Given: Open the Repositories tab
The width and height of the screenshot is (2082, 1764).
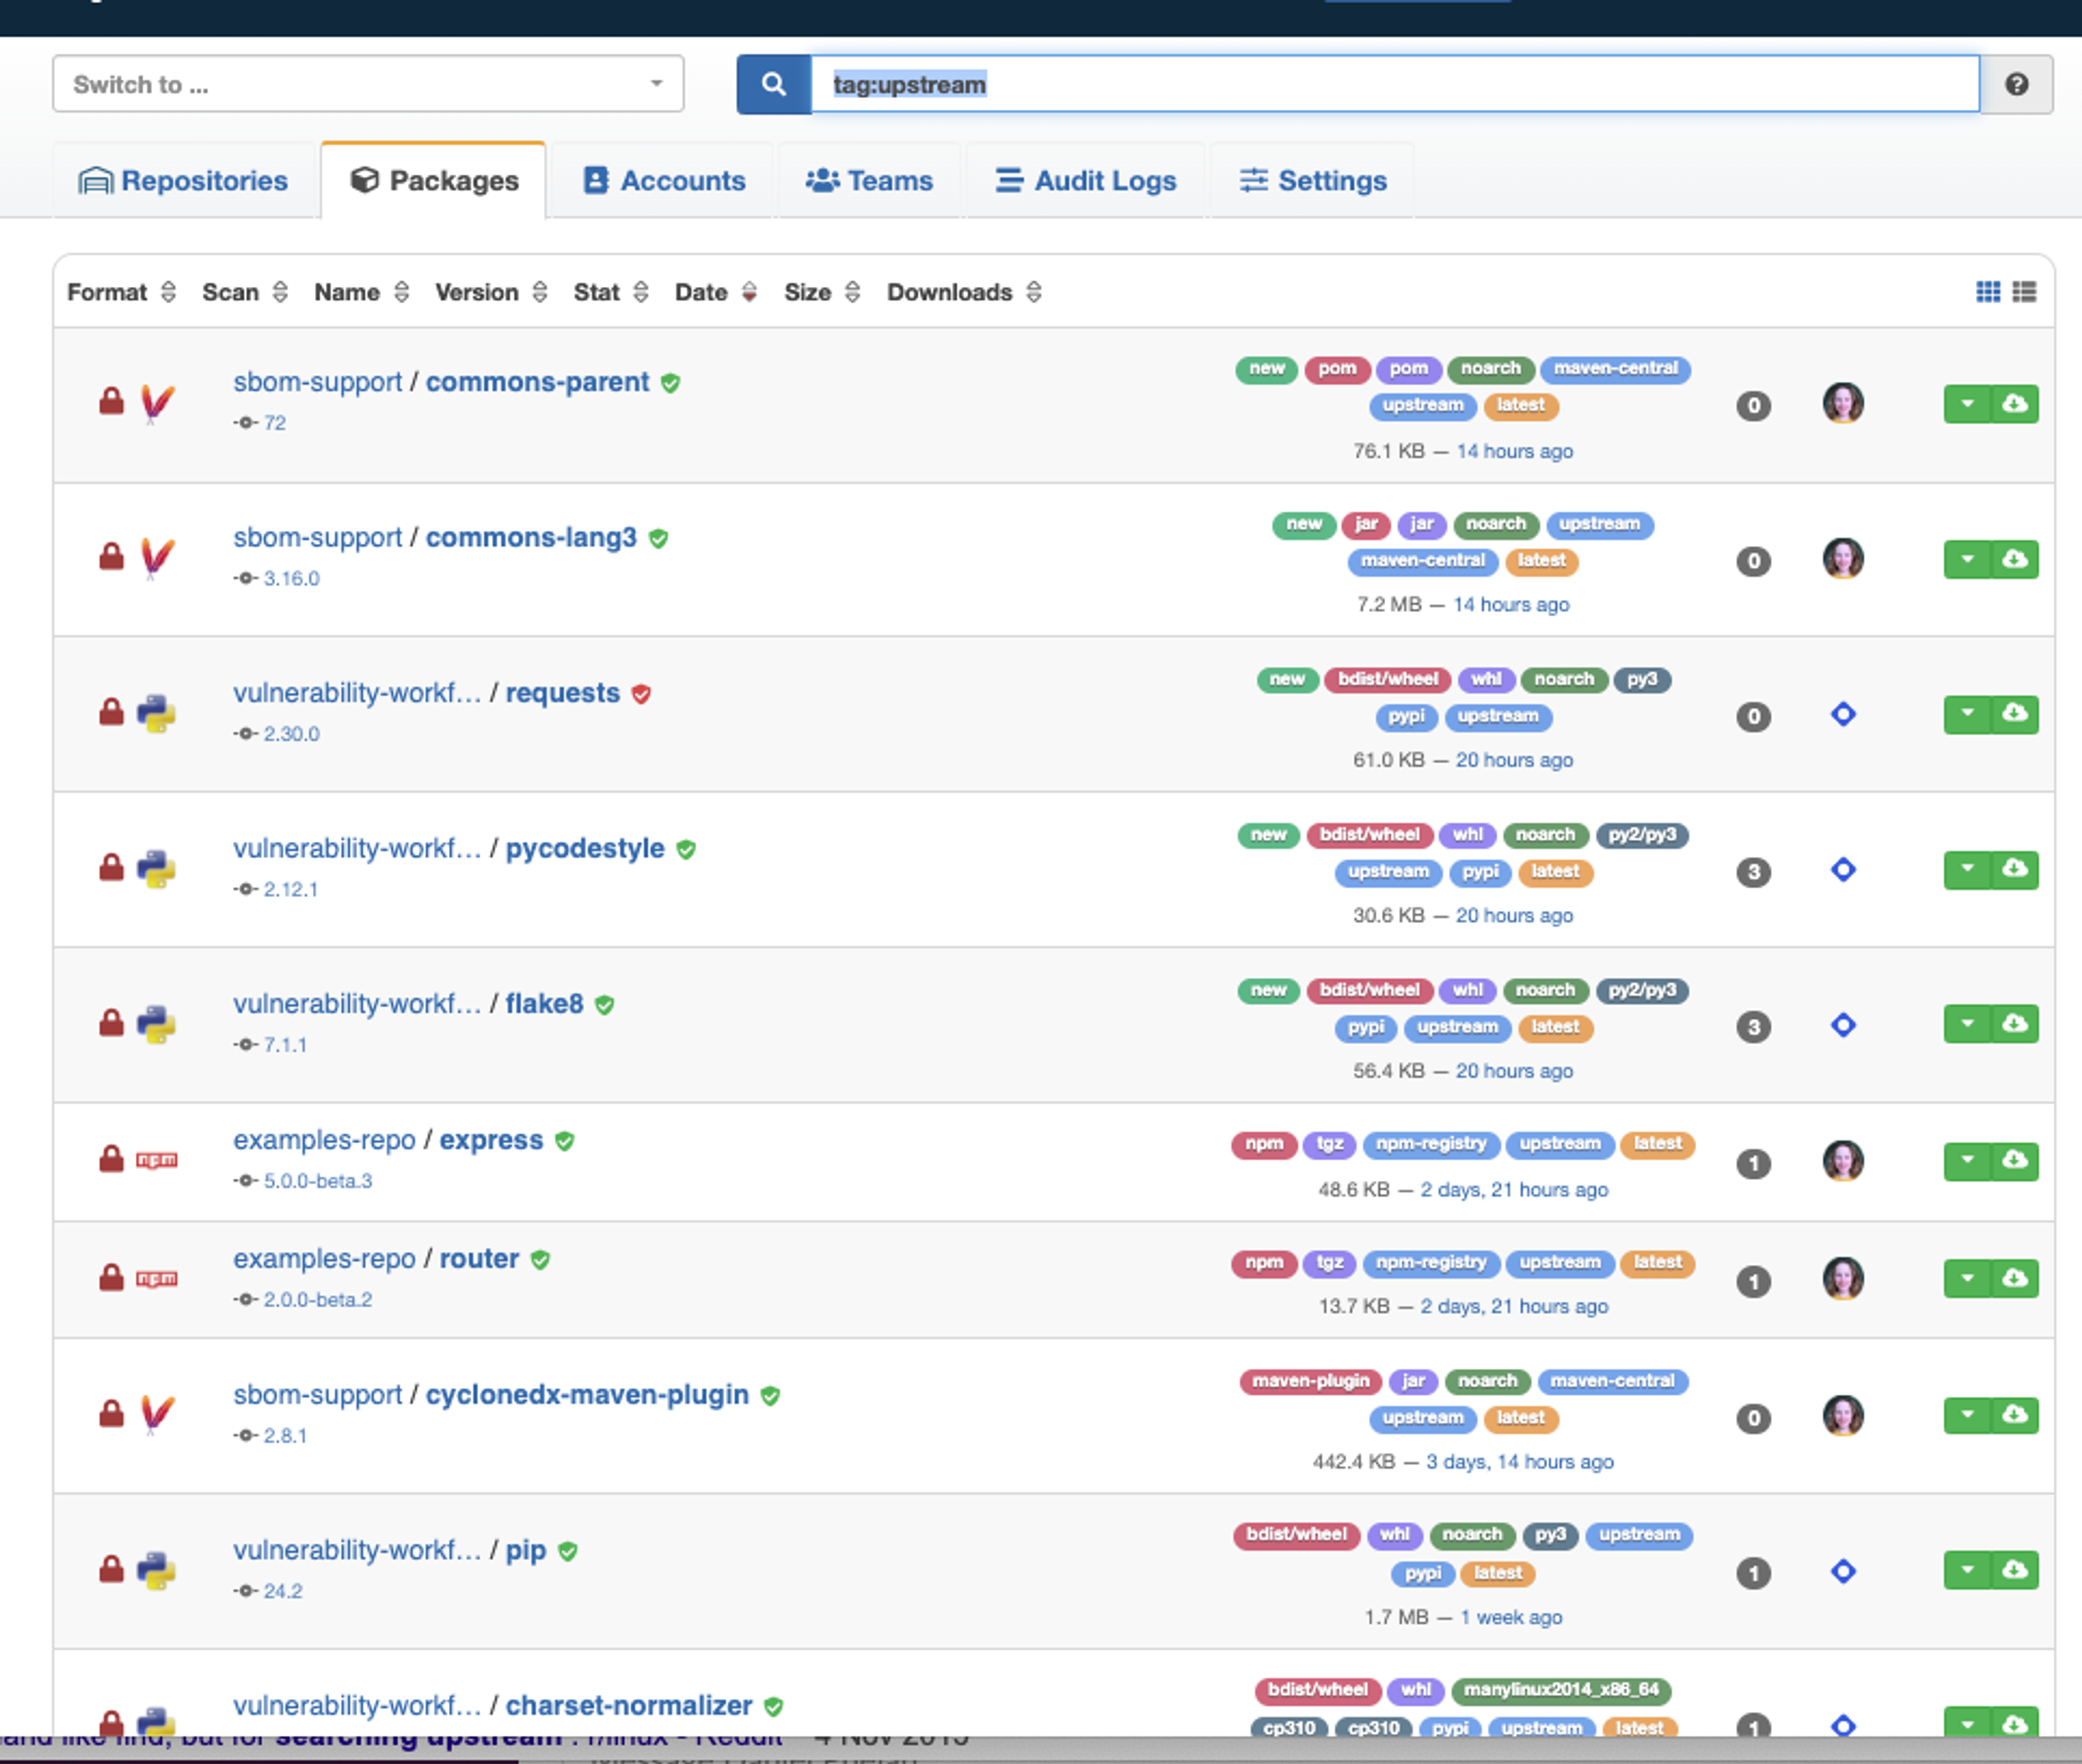Looking at the screenshot, I should (x=183, y=181).
